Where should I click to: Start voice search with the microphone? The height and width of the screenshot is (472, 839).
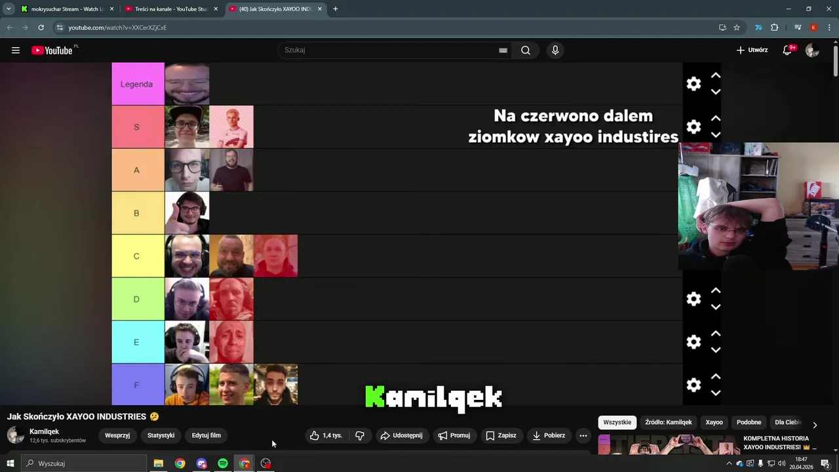click(555, 50)
